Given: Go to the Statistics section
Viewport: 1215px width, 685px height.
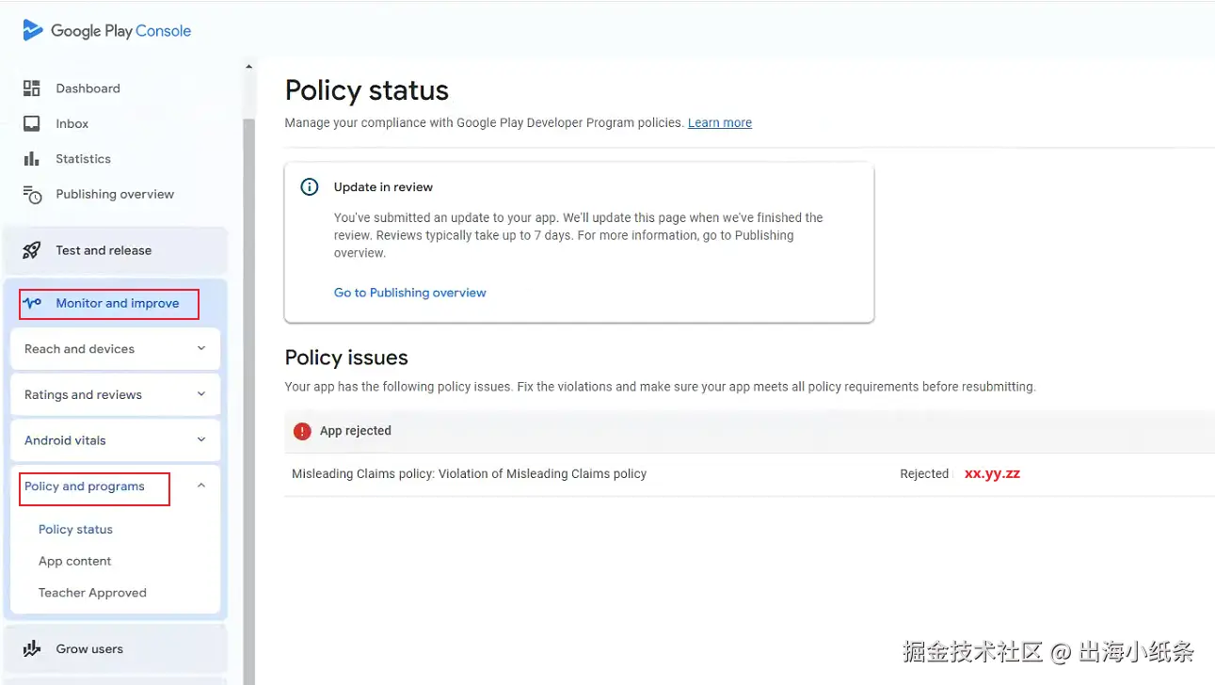Looking at the screenshot, I should point(83,159).
